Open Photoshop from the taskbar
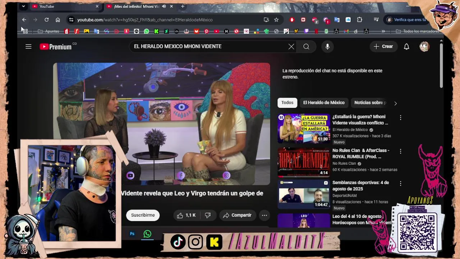 [x=132, y=234]
